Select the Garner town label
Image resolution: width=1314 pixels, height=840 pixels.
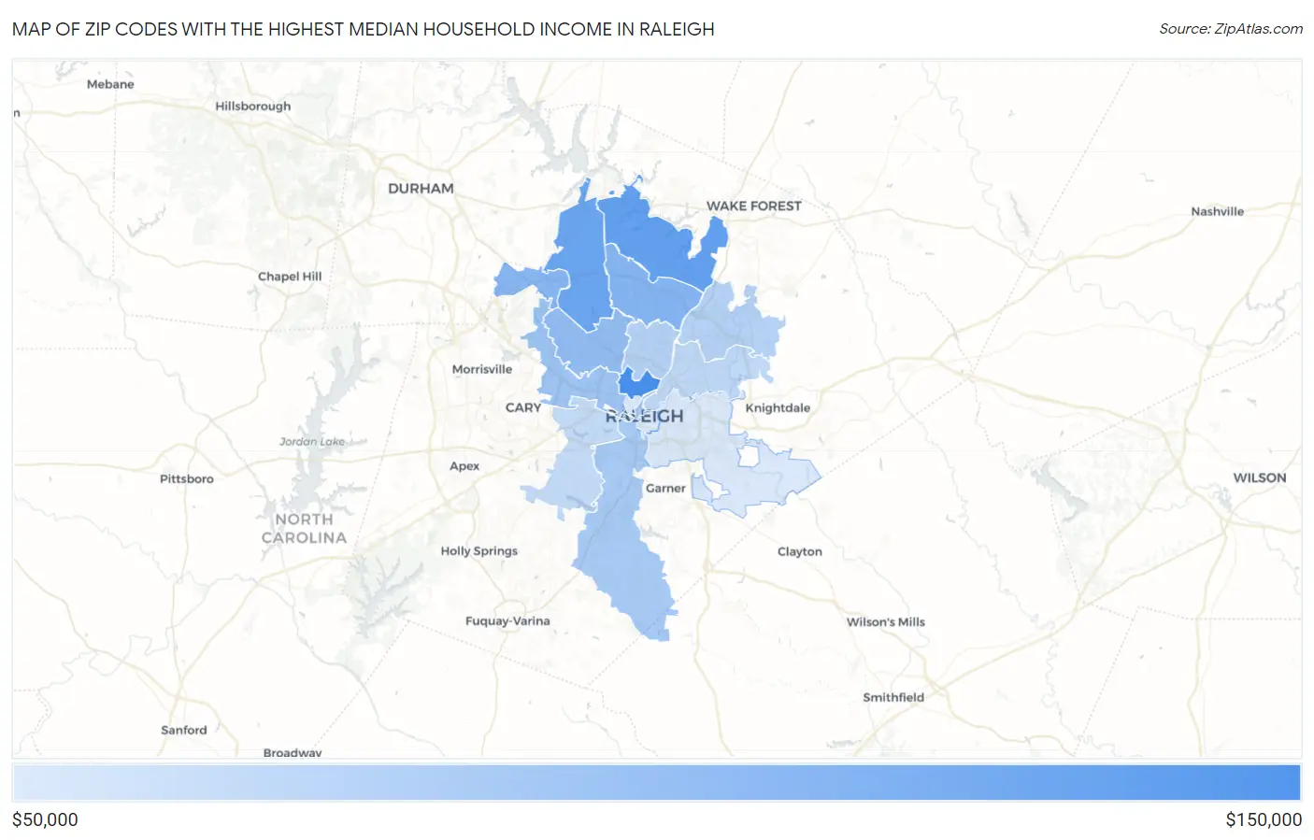click(x=665, y=489)
